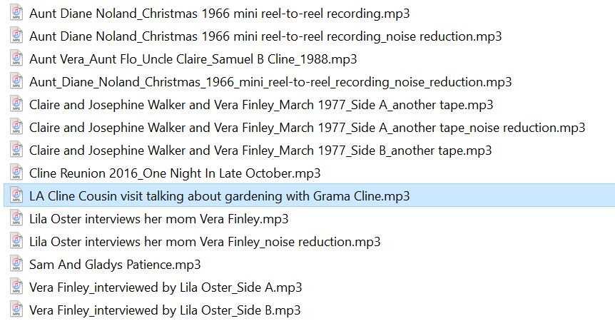Select Cline Reunion 2016_One Night In Late October.mp3
Screen dimensions: 615x321
coord(175,173)
